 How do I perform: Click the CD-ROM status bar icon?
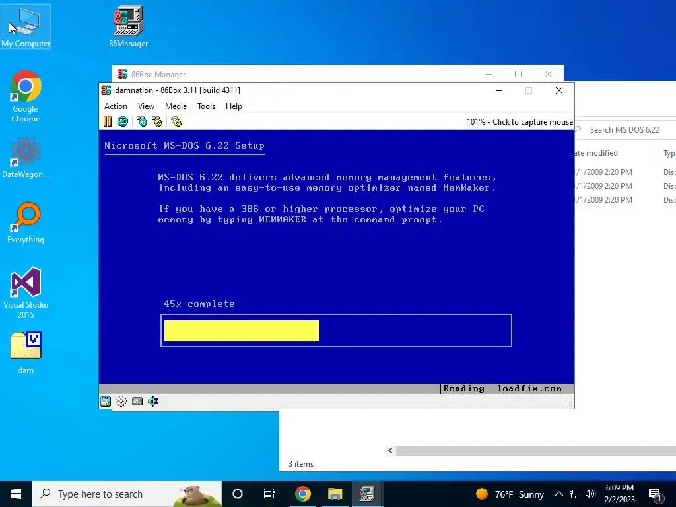121,401
